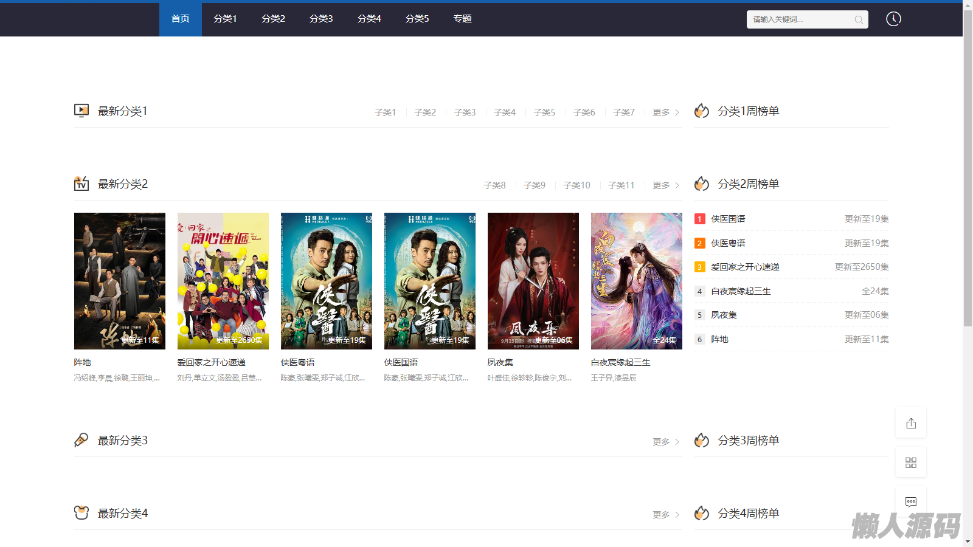Open the floating QR code icon
This screenshot has height=547, width=973.
pos(911,463)
